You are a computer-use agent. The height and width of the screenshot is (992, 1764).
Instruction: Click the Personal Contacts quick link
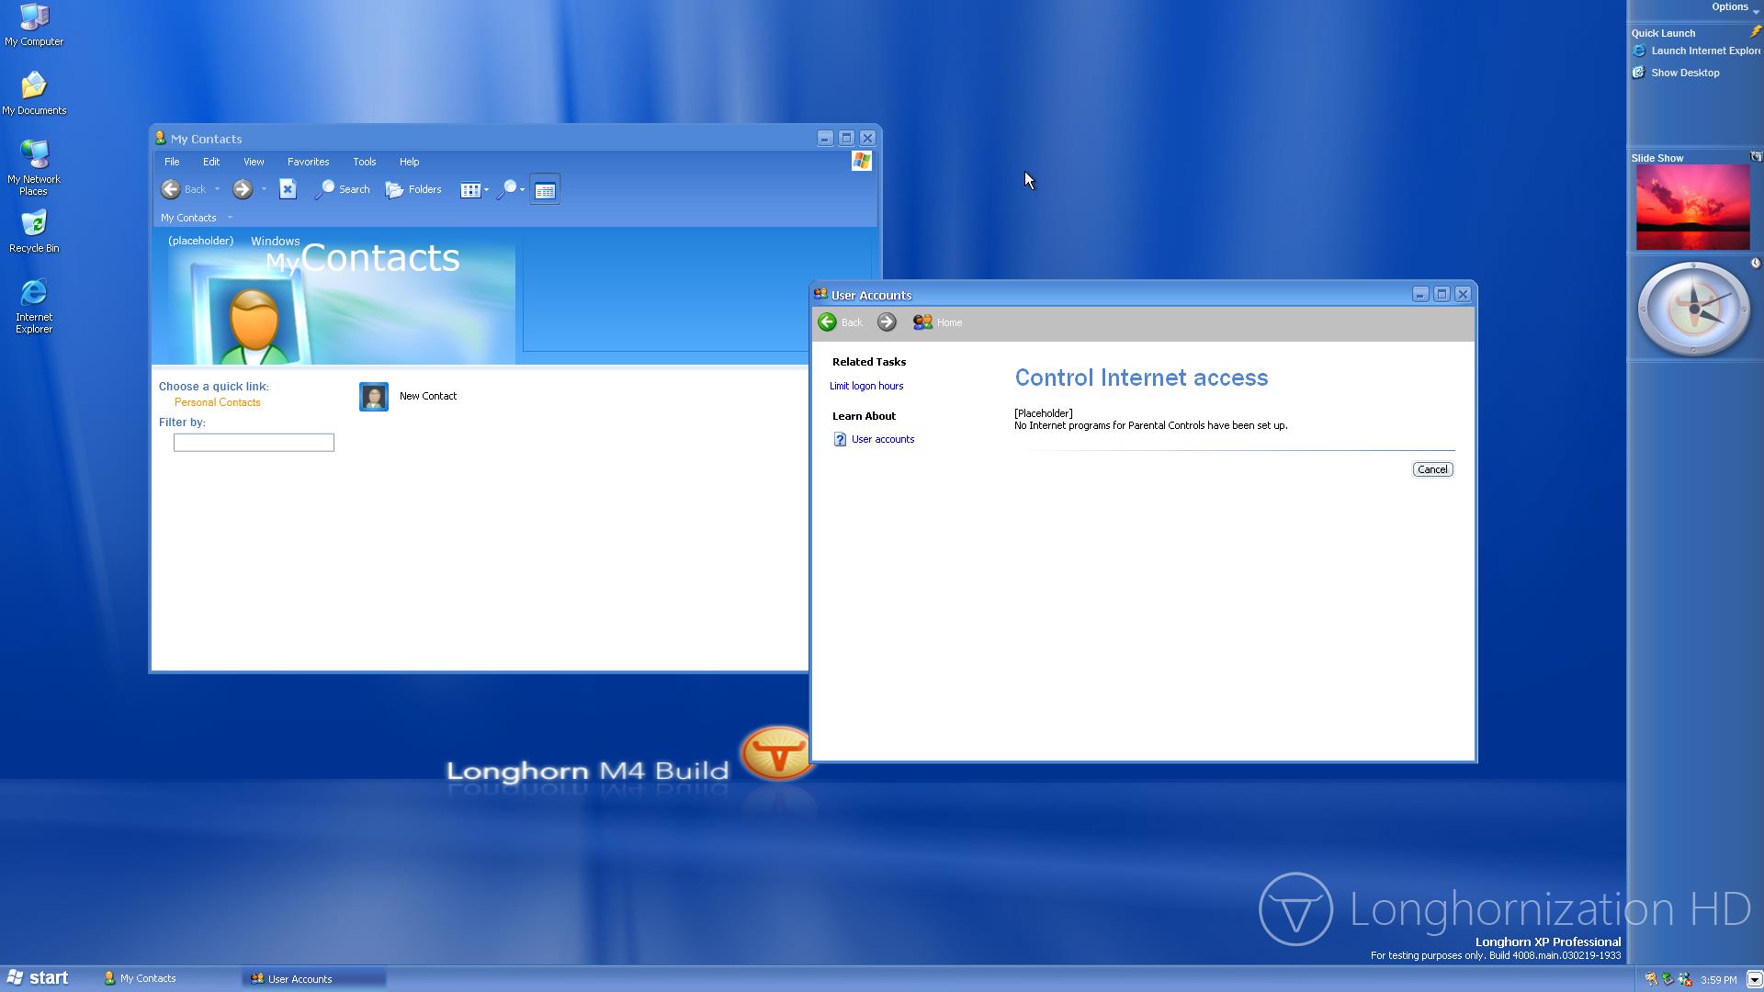tap(217, 402)
